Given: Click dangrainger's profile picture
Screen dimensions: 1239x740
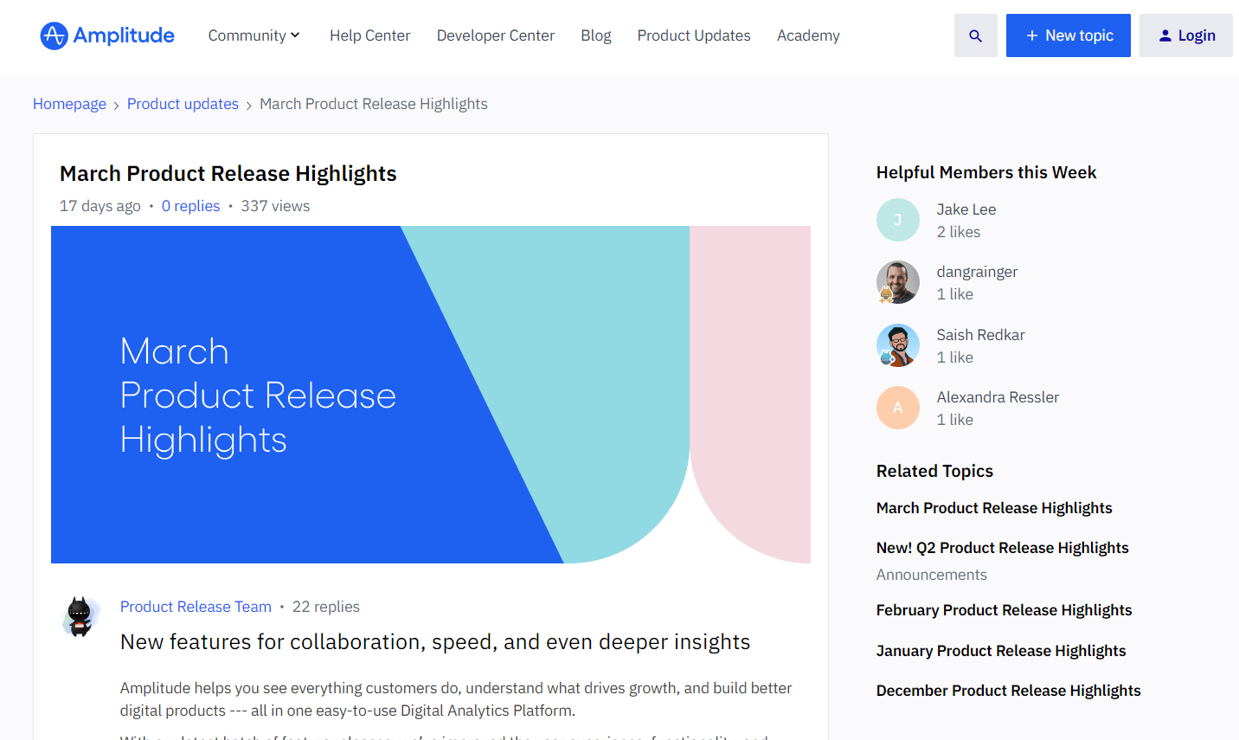Looking at the screenshot, I should click(898, 282).
